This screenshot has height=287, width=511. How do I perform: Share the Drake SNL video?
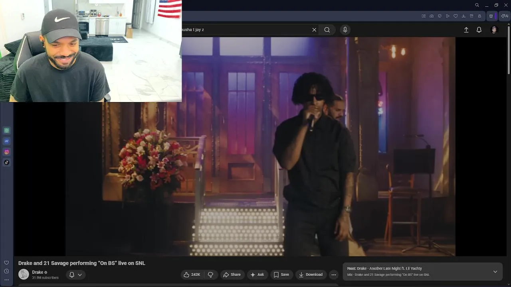click(232, 275)
